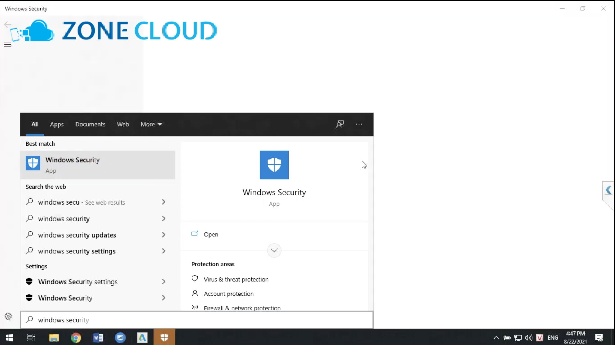Viewport: 615px width, 345px height.
Task: Click the side panel collapse arrow at right edge
Action: (x=608, y=190)
